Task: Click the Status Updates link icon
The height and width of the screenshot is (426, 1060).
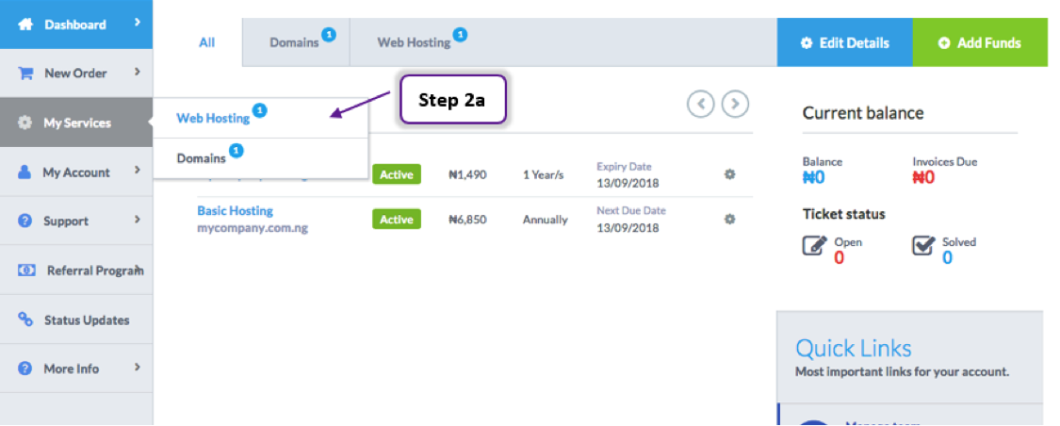Action: [x=25, y=319]
